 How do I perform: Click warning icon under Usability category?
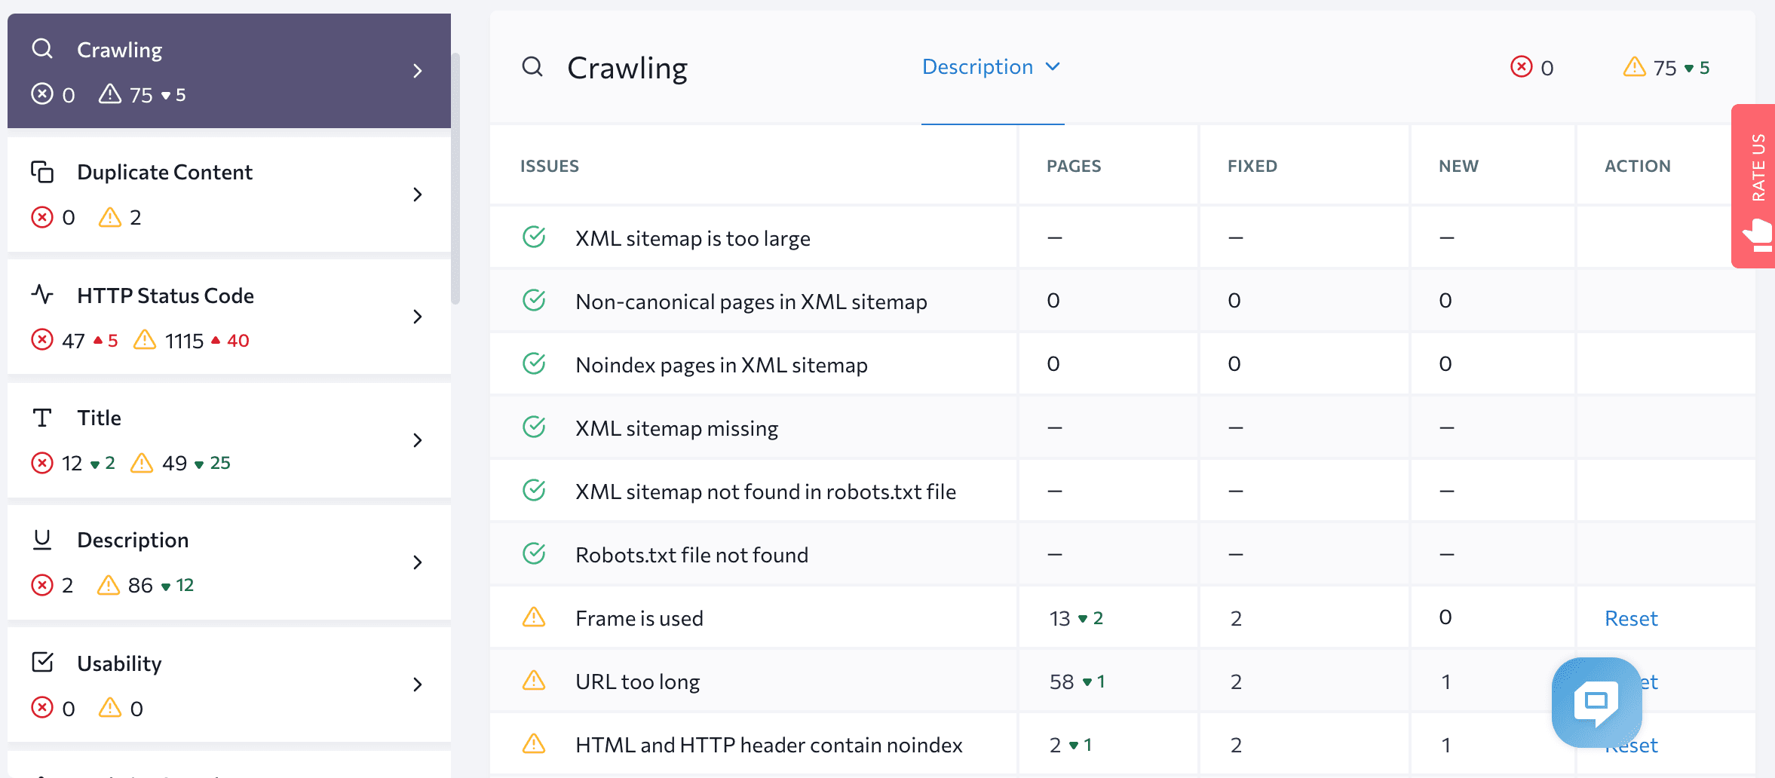(110, 707)
